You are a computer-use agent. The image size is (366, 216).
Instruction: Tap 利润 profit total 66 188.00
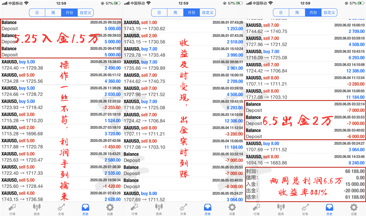click(305, 171)
